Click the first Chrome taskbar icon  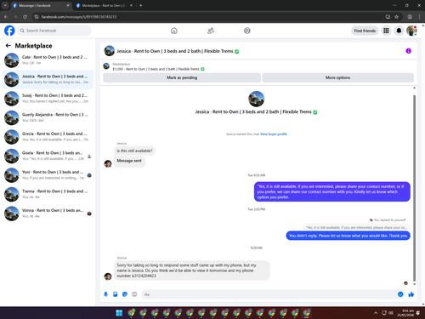point(131,313)
